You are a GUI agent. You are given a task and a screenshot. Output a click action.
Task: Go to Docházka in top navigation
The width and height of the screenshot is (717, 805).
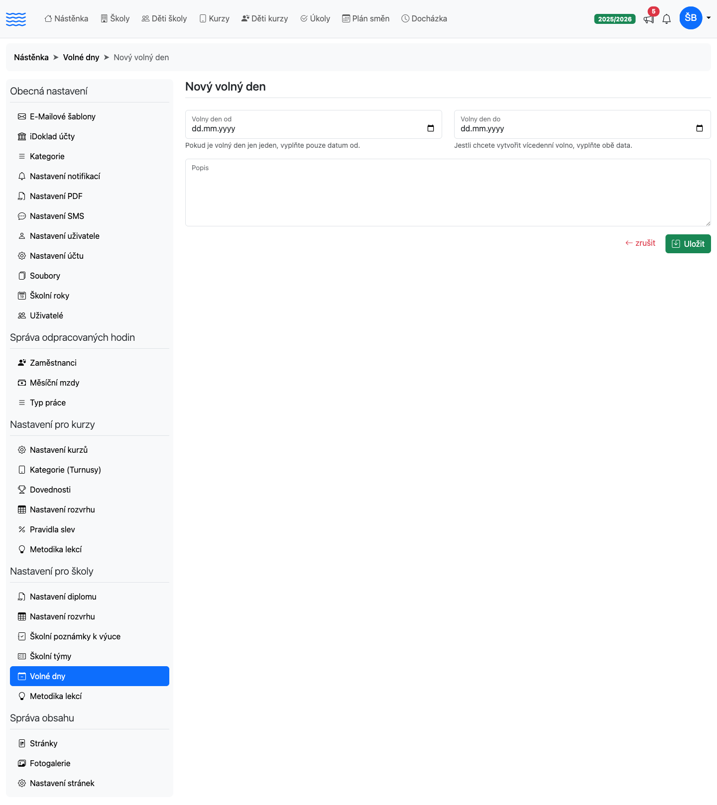point(424,18)
